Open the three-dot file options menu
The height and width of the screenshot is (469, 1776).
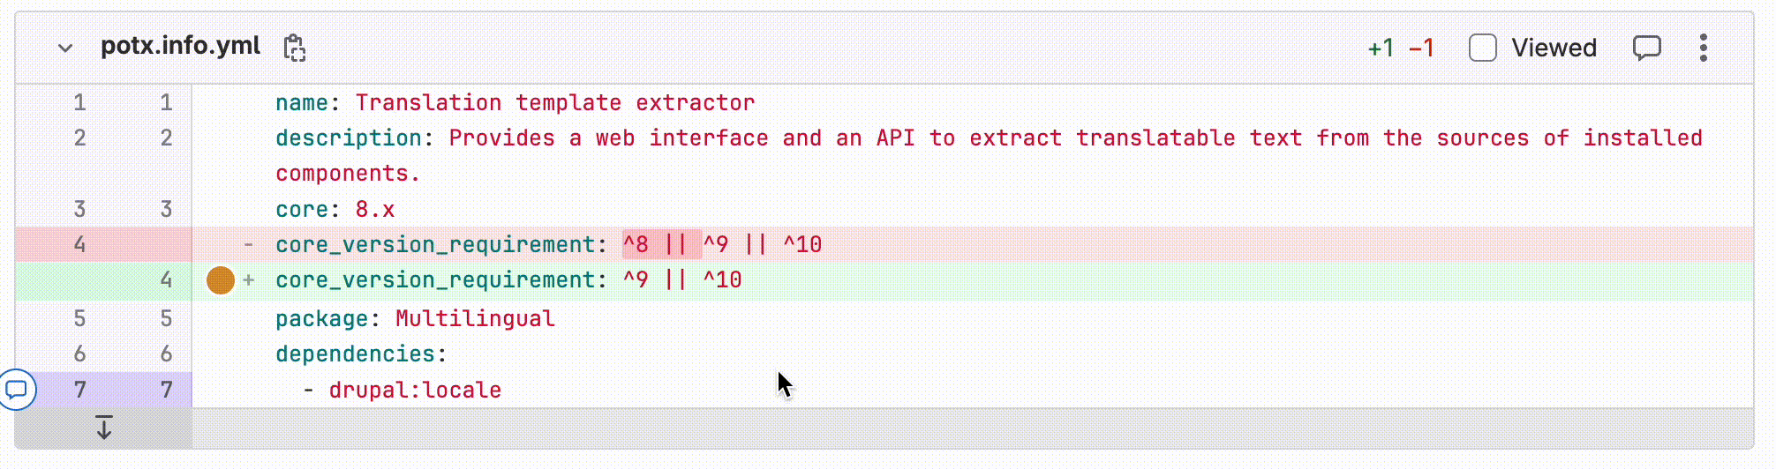[1703, 48]
